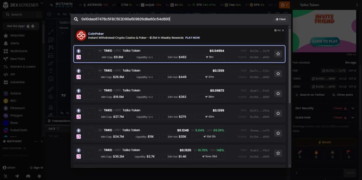Viewport: 362px width, 180px height.
Task: Star the TAIKO pair priced $0.09873
Action: [278, 94]
